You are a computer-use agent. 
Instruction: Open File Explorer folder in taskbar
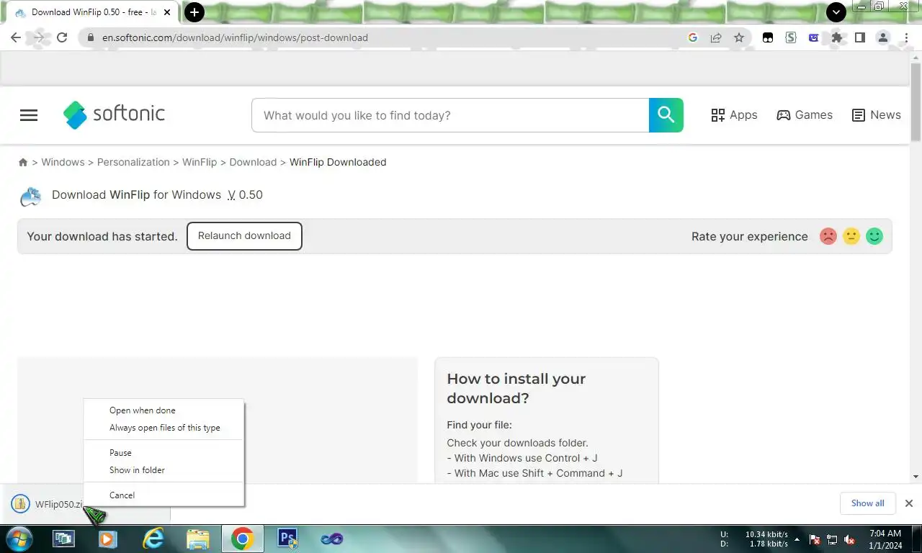(x=197, y=539)
